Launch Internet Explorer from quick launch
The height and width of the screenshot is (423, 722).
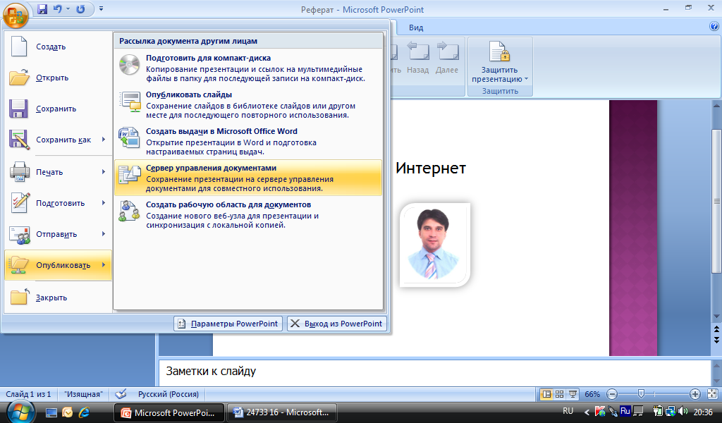pyautogui.click(x=84, y=412)
